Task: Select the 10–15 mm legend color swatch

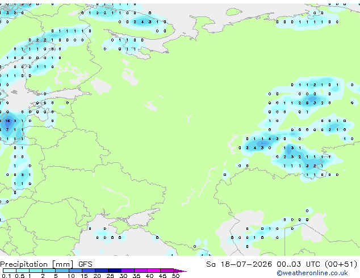Action: point(76,271)
